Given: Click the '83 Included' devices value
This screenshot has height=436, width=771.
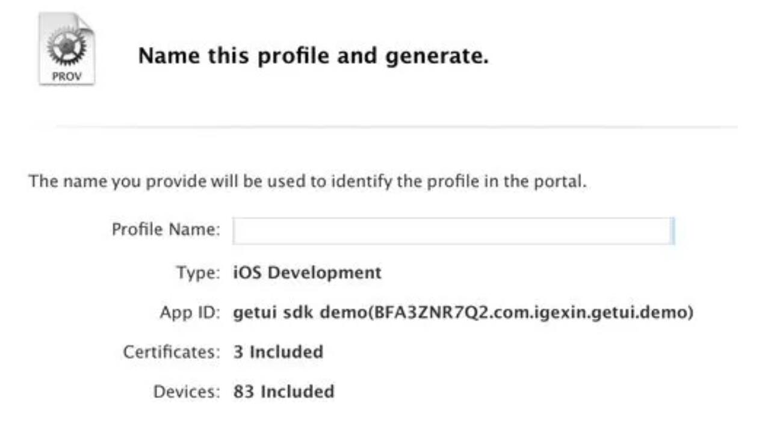Looking at the screenshot, I should (283, 391).
